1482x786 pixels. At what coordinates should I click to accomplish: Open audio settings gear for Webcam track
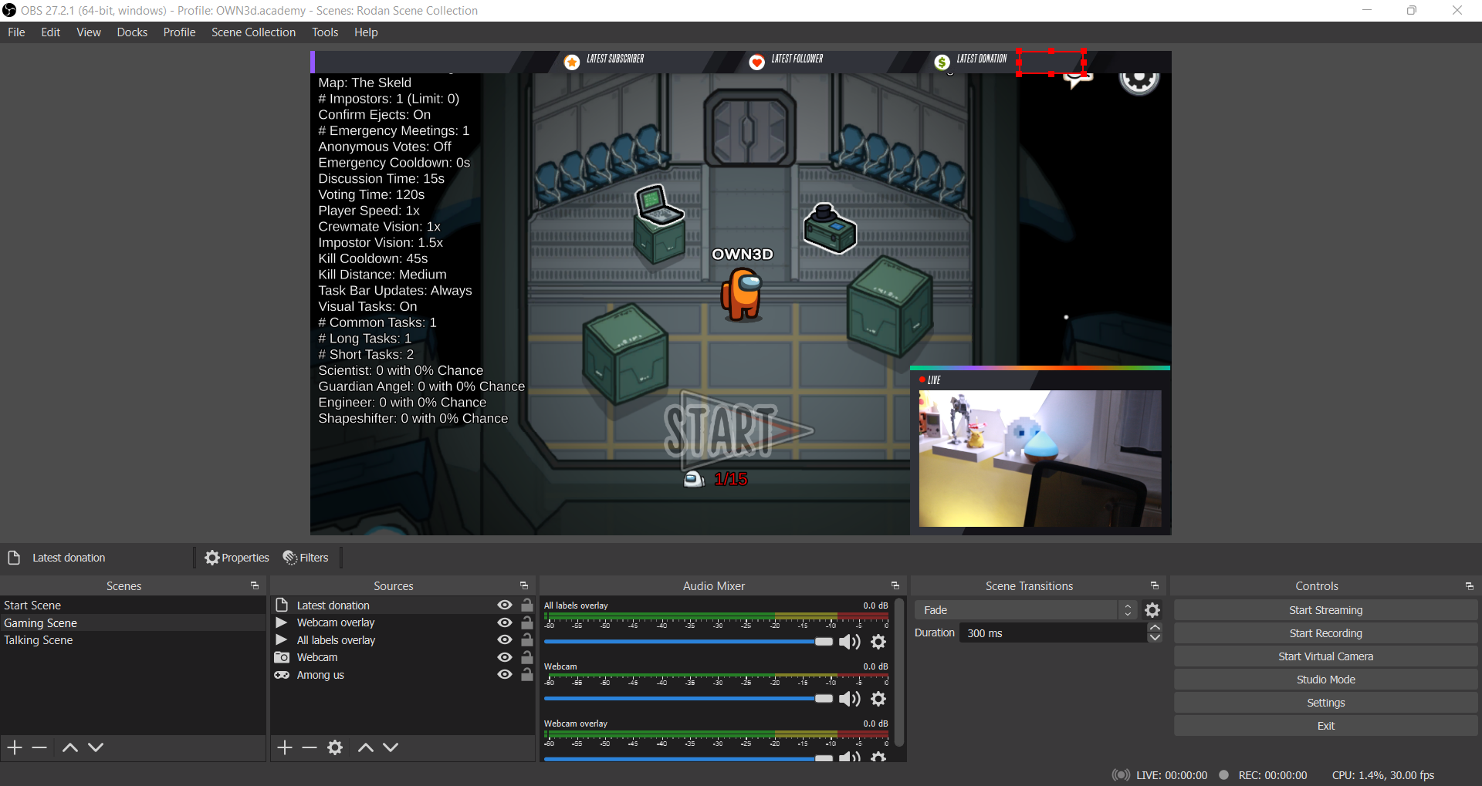click(x=878, y=699)
